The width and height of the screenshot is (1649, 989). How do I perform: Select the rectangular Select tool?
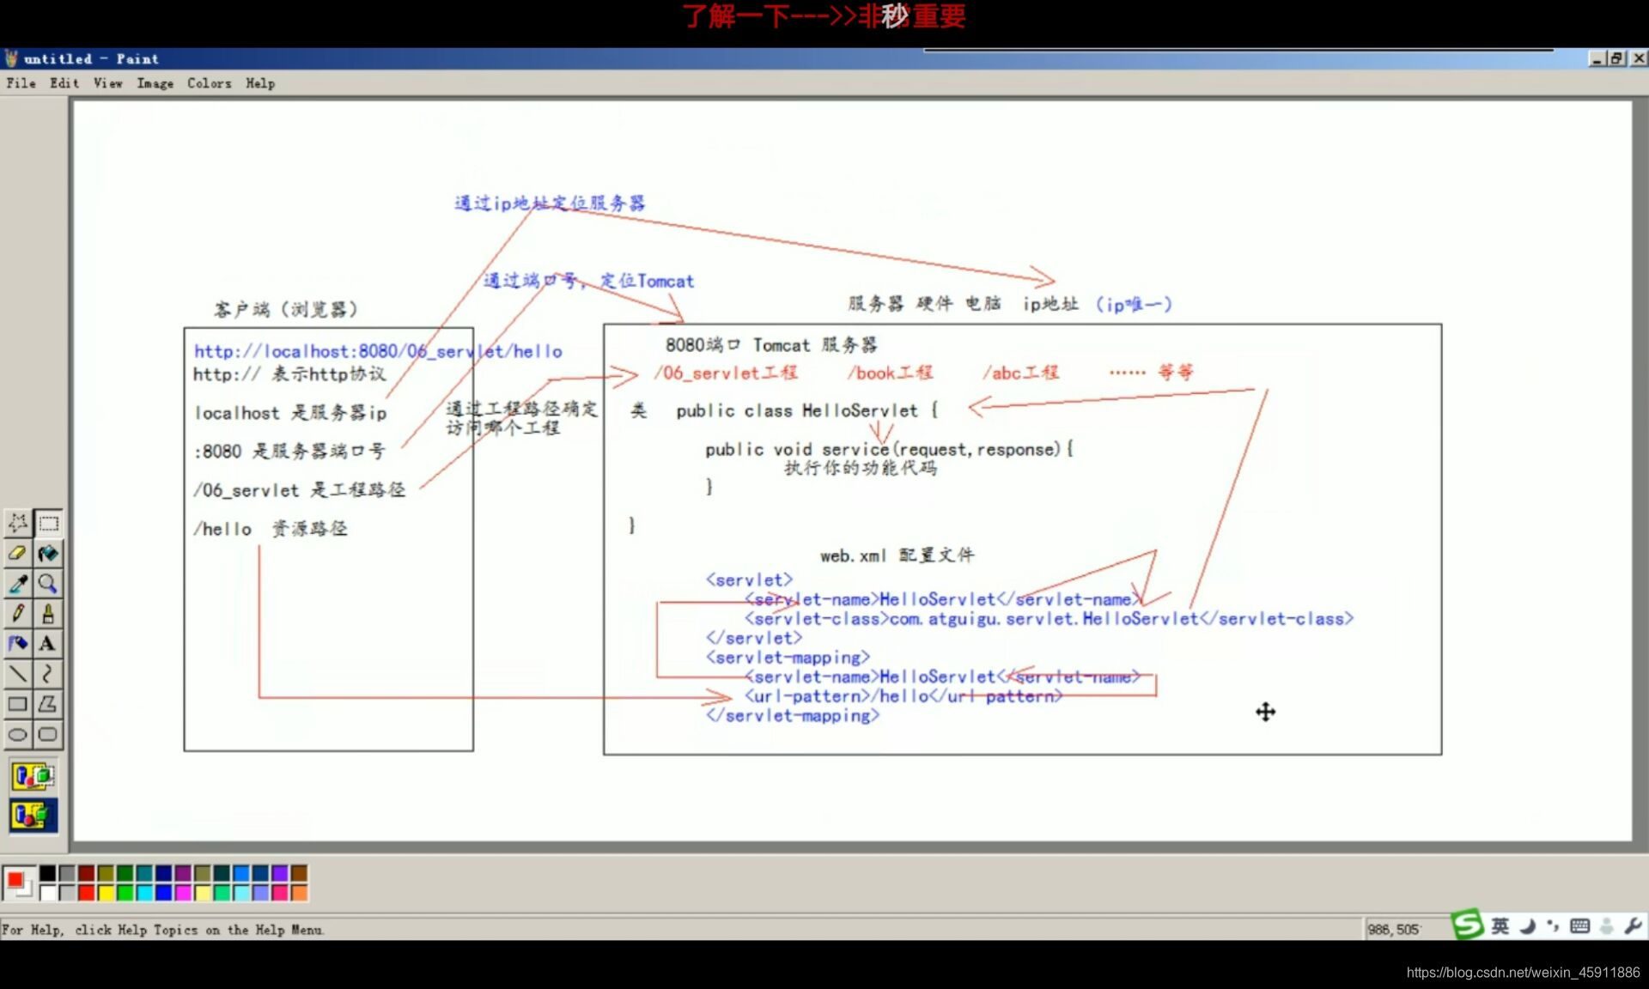pos(48,523)
